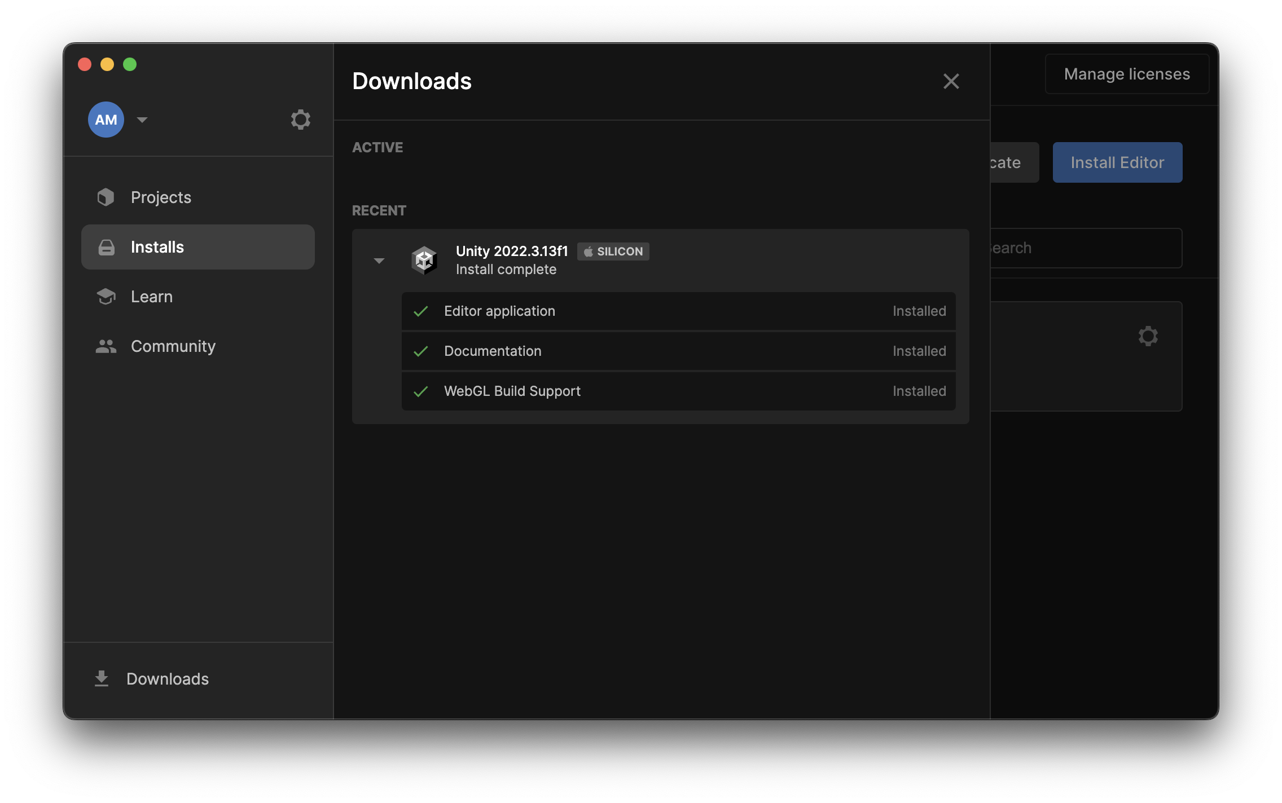Open settings for the installed editor card
1282x803 pixels.
click(x=1148, y=336)
